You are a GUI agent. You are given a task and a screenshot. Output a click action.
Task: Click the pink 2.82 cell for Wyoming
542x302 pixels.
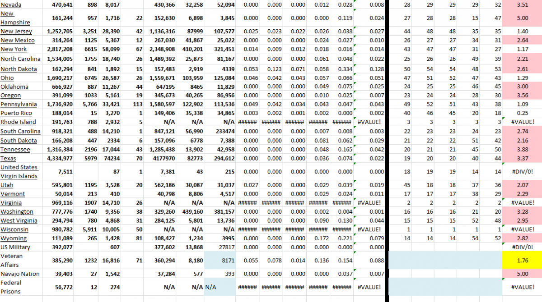click(x=522, y=238)
